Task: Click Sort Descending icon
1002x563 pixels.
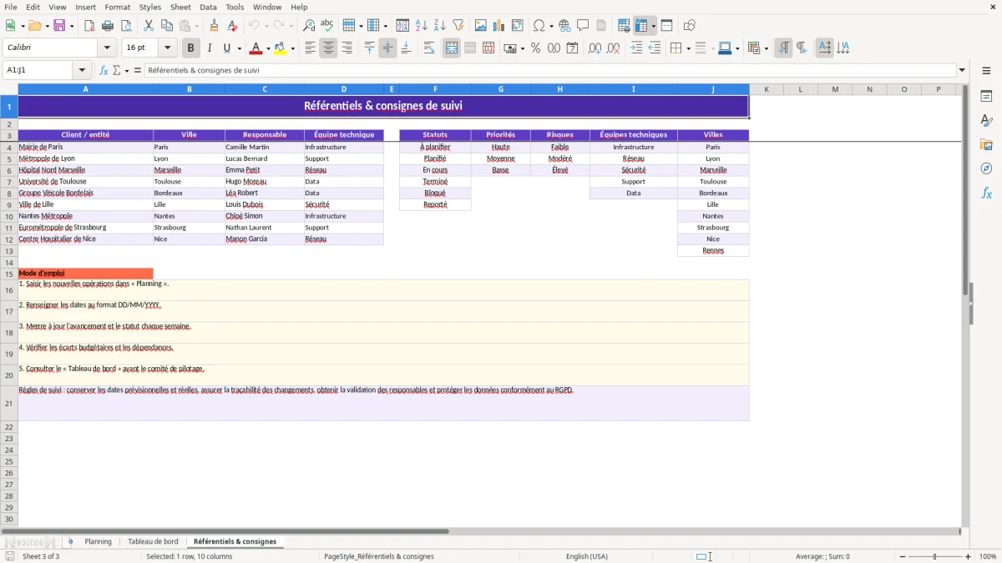Action: (x=440, y=26)
